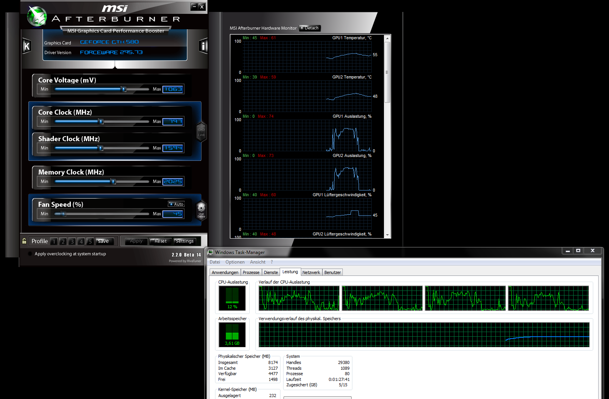The width and height of the screenshot is (609, 399).
Task: Click the Laufzeit value 0:01:27:41
Action: tap(339, 379)
